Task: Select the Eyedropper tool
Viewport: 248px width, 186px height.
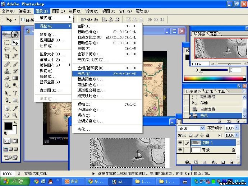Action: [15, 108]
